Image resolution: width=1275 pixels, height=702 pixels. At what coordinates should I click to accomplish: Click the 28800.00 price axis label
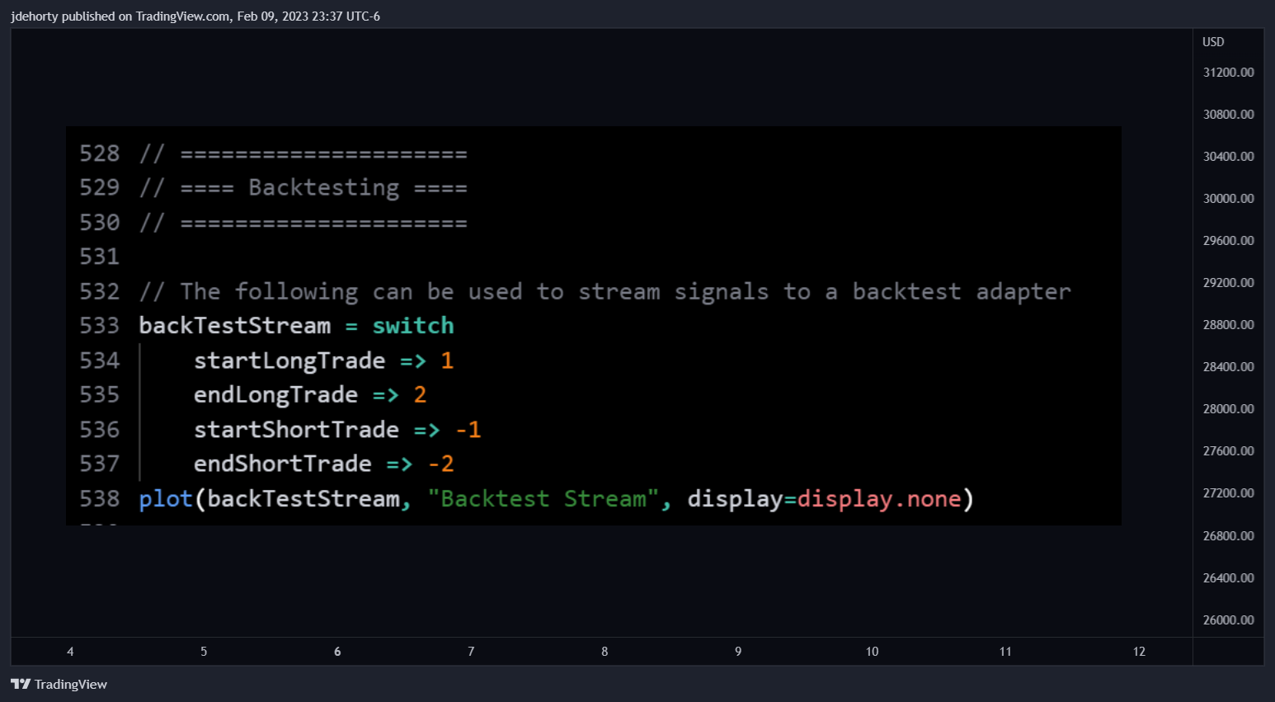[x=1228, y=325]
